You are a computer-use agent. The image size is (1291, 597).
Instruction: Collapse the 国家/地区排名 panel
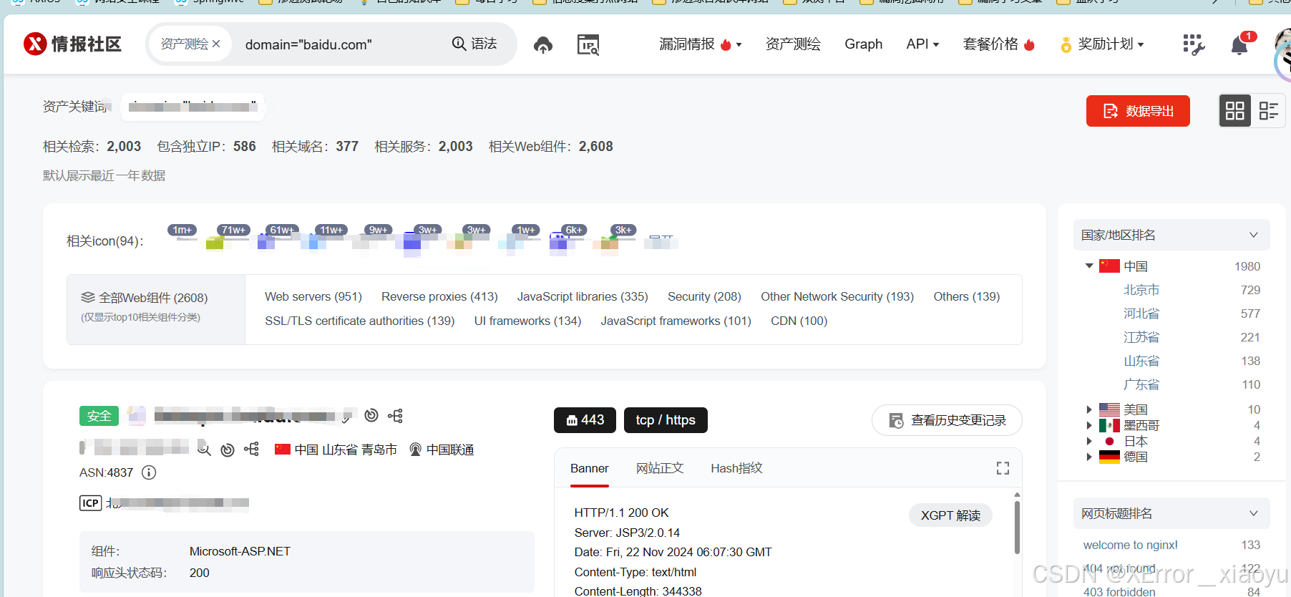[1253, 235]
